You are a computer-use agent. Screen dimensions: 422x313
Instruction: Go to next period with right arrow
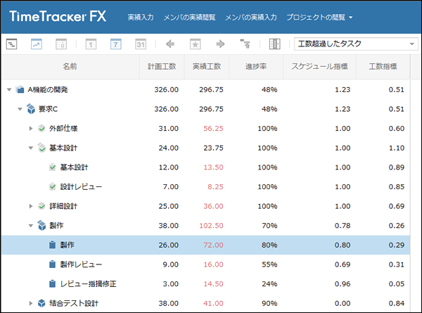[220, 44]
